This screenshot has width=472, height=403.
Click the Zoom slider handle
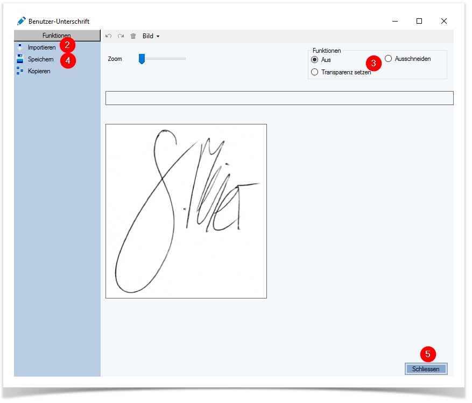point(142,59)
